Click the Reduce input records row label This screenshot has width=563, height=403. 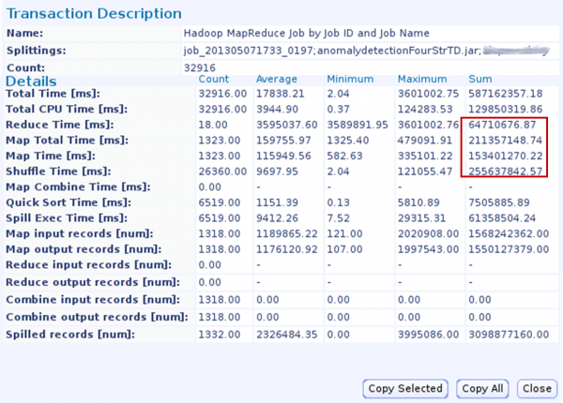click(89, 265)
